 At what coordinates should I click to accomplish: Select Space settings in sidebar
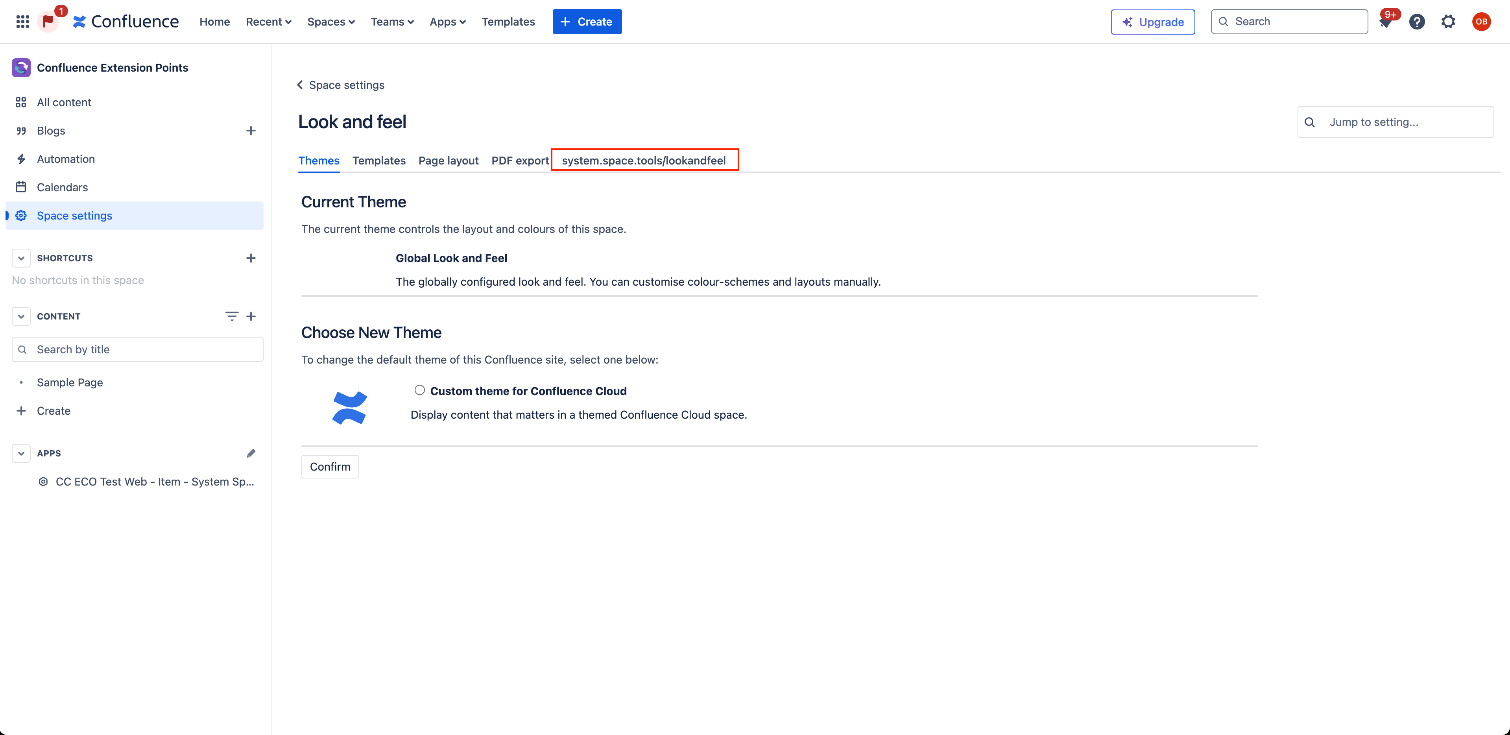[134, 216]
